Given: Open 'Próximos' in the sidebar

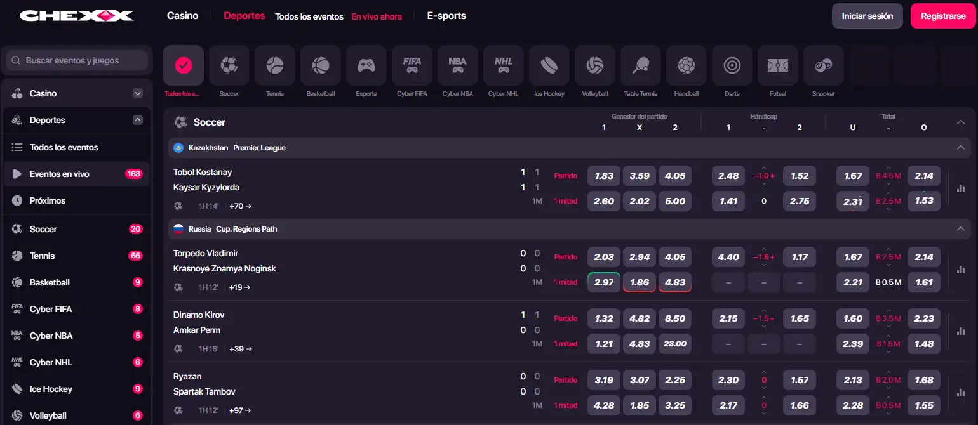Looking at the screenshot, I should coord(77,200).
